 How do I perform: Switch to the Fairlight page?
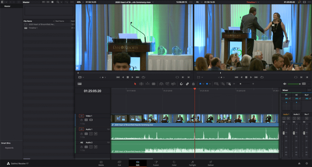point(193,163)
